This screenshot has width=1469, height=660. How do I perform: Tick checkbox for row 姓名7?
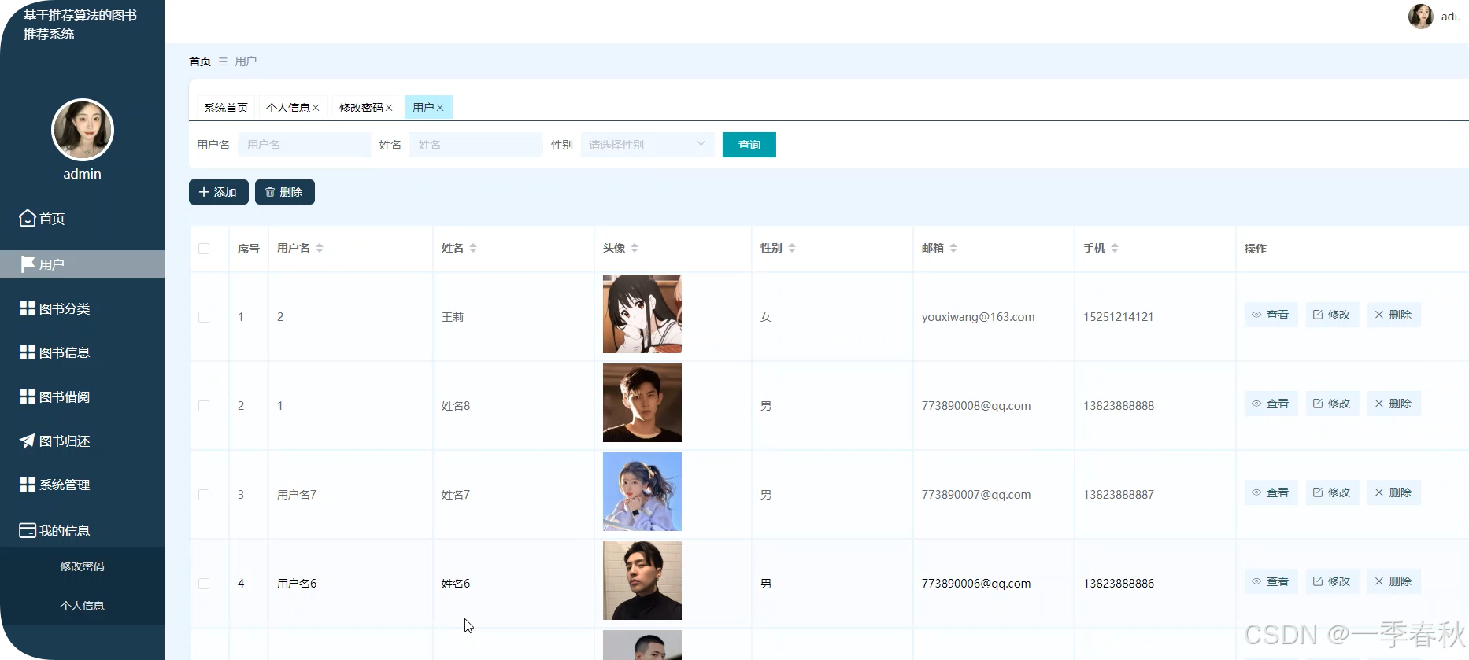click(204, 495)
